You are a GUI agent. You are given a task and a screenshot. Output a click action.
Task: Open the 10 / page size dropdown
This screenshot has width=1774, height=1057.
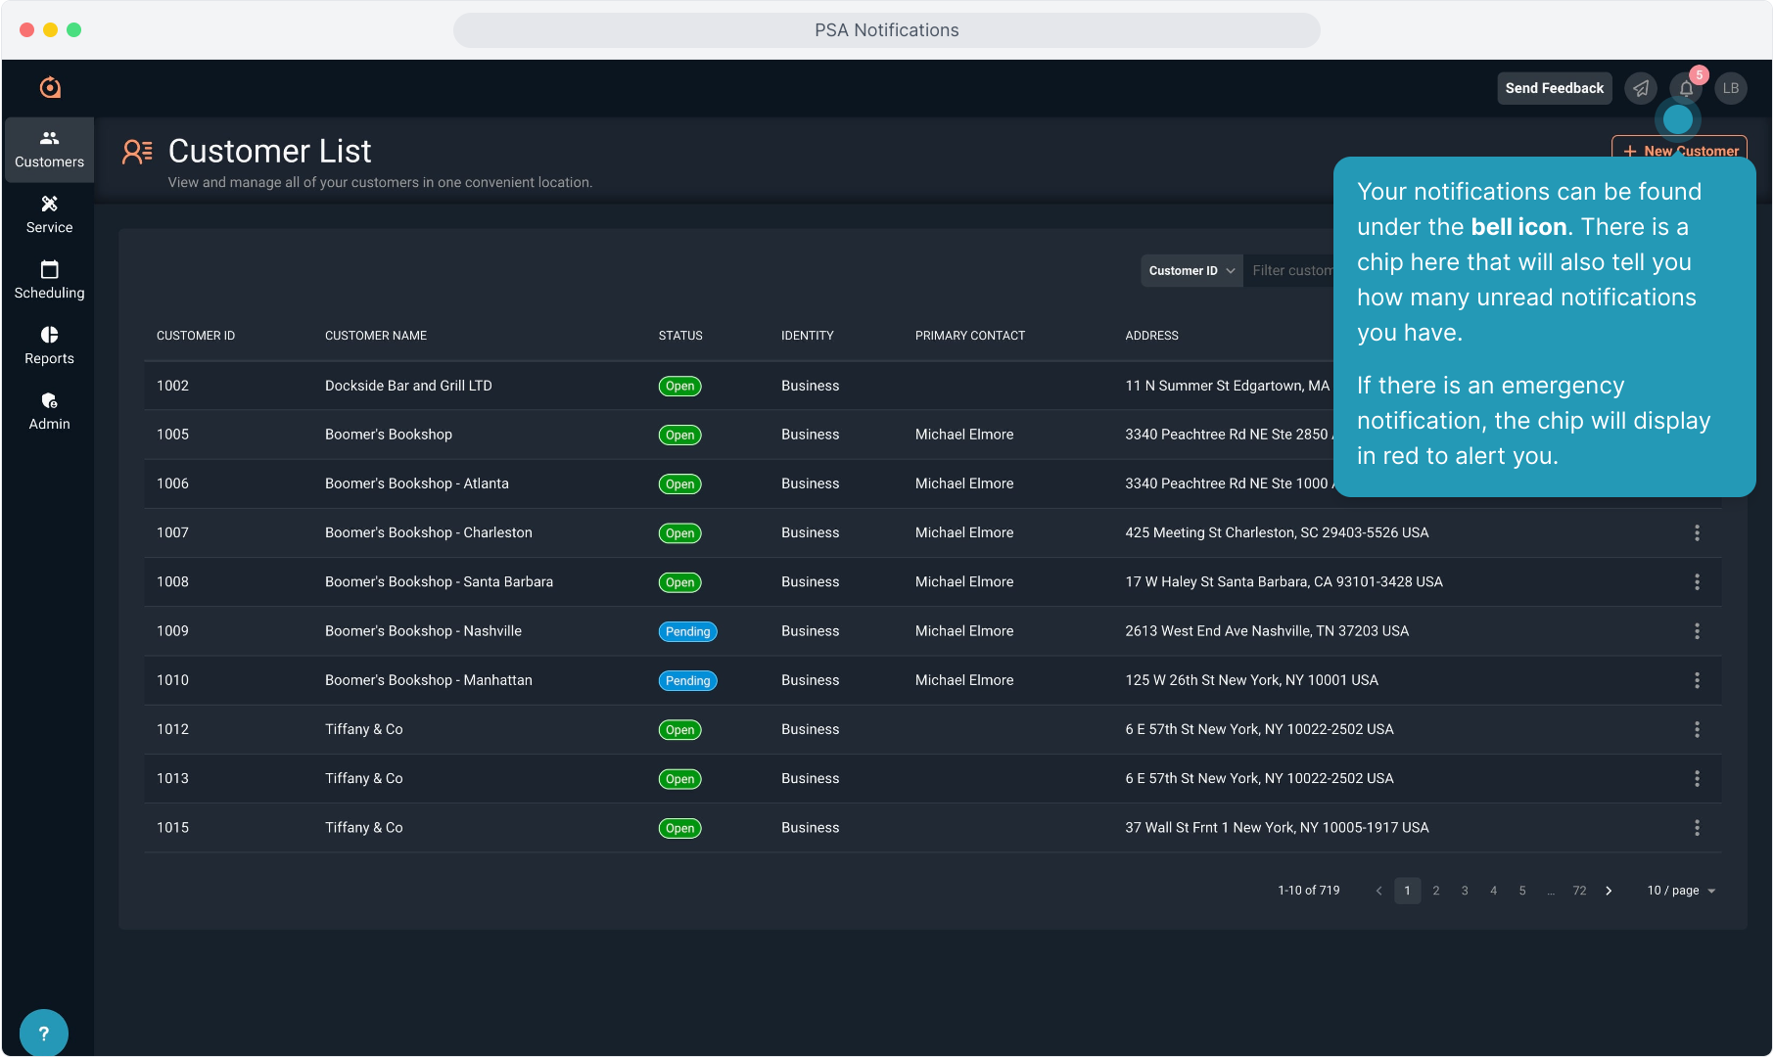point(1680,891)
